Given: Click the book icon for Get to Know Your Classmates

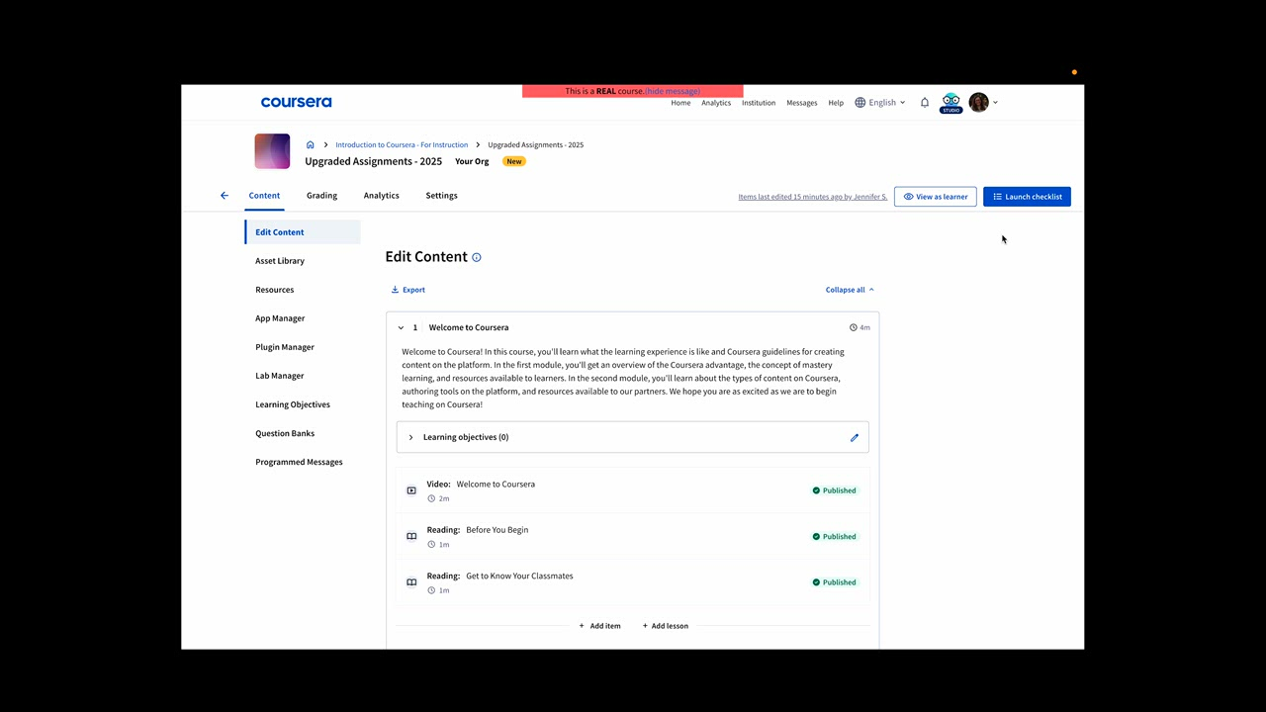Looking at the screenshot, I should coord(411,582).
